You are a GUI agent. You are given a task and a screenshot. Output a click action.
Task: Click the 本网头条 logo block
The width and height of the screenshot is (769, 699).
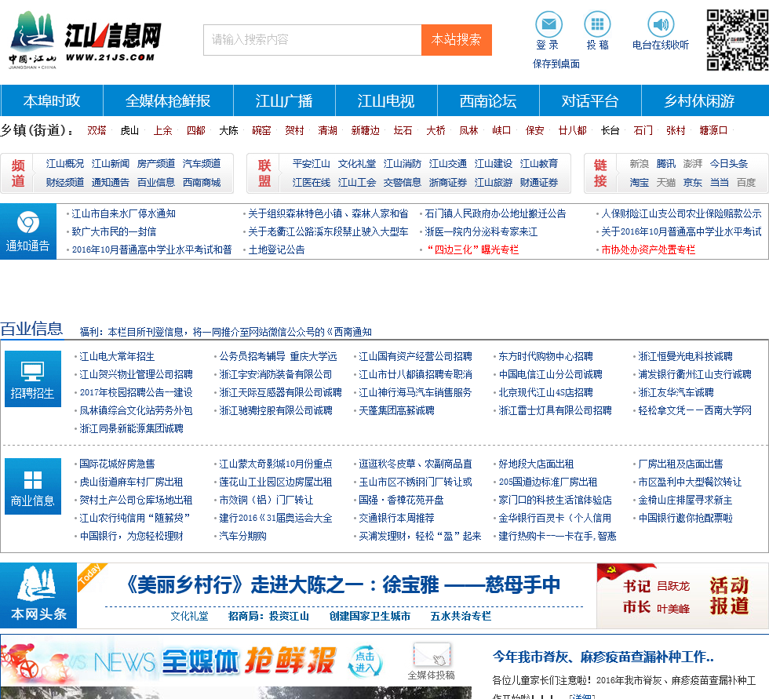click(38, 595)
